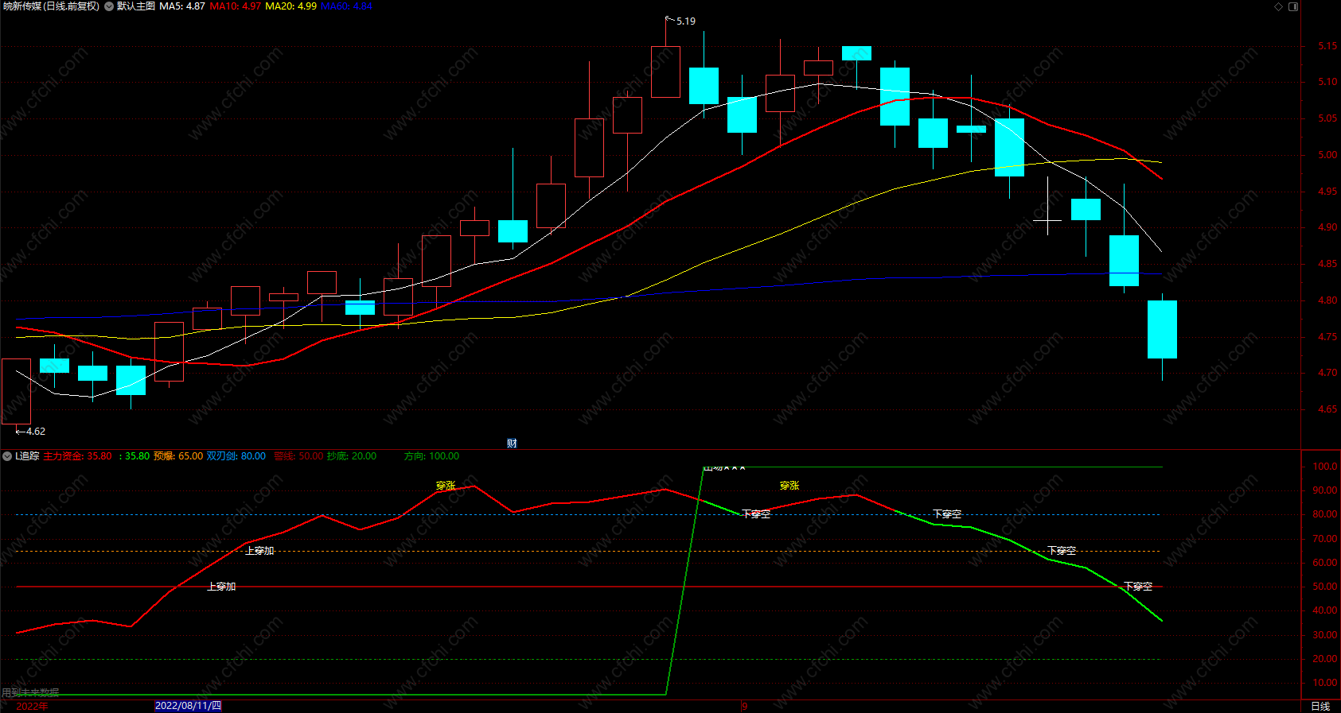Click the 财 marker under the candles
The image size is (1341, 713).
tap(512, 444)
